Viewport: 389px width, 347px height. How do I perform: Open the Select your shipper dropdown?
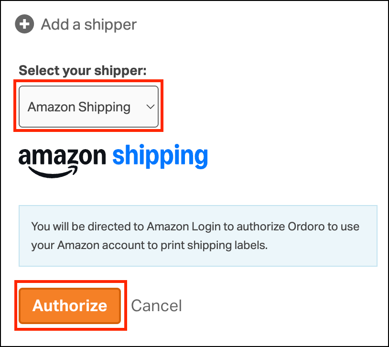coord(88,107)
